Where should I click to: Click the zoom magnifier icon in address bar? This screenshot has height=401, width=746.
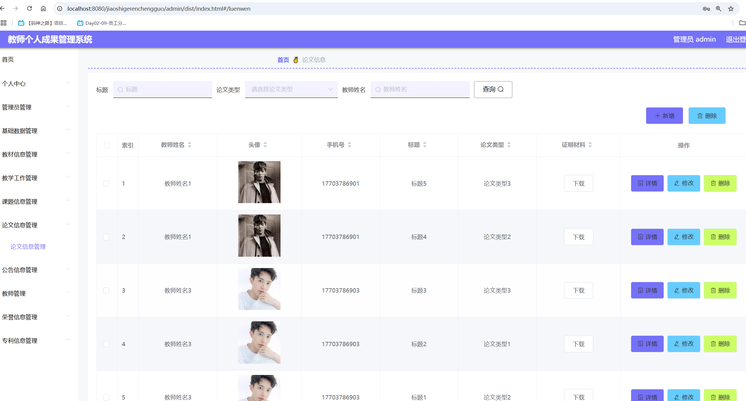(x=718, y=9)
